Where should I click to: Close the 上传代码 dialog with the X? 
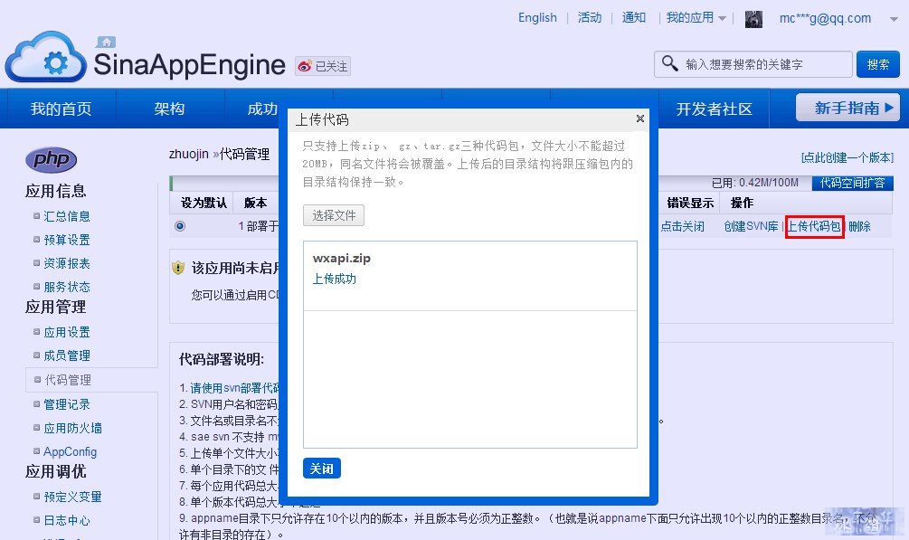pos(640,118)
